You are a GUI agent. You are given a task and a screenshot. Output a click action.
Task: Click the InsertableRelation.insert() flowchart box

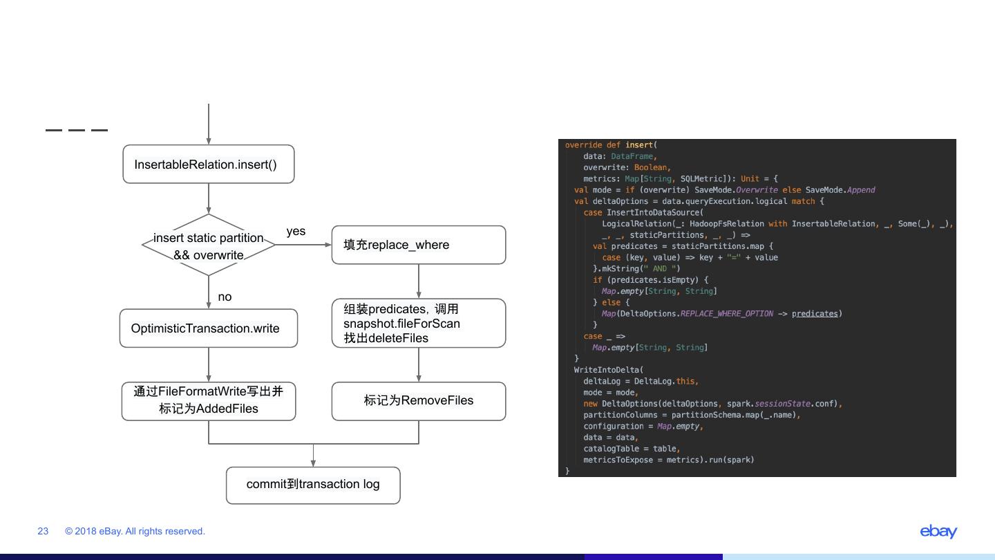point(209,165)
